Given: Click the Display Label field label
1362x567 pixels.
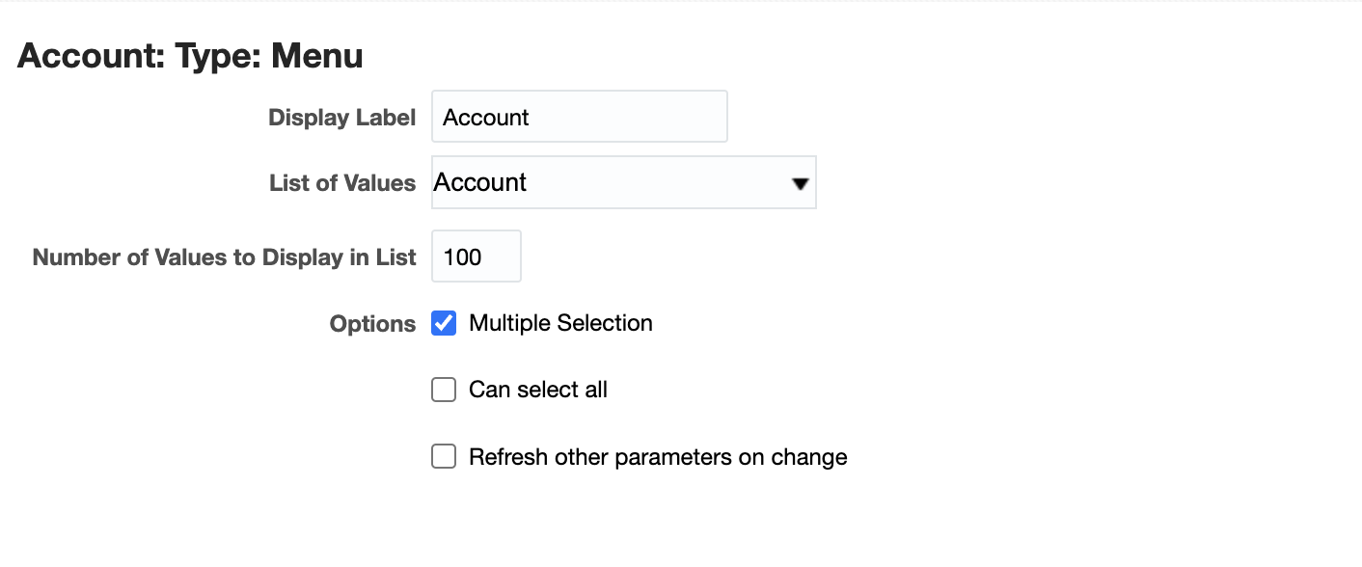Looking at the screenshot, I should [341, 117].
